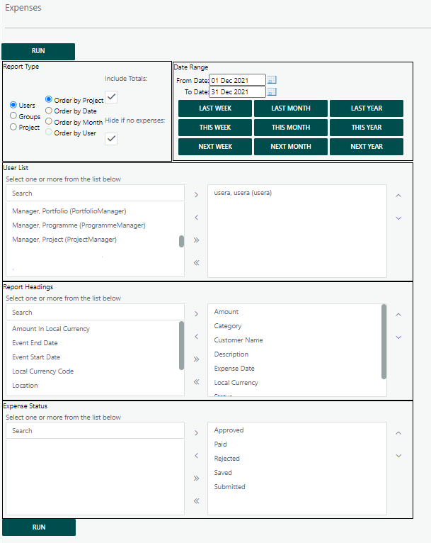Move status down with Expense Status down arrow

[398, 456]
